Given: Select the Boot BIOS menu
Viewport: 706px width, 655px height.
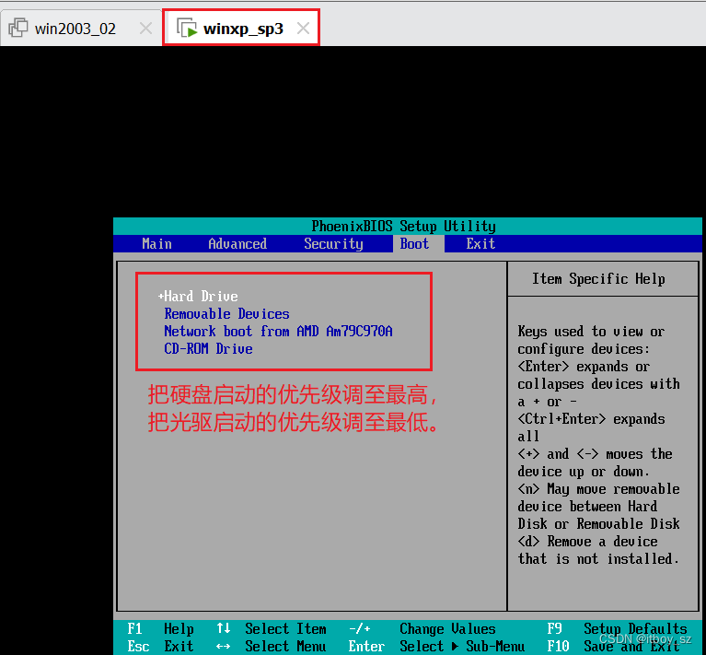Looking at the screenshot, I should point(414,244).
